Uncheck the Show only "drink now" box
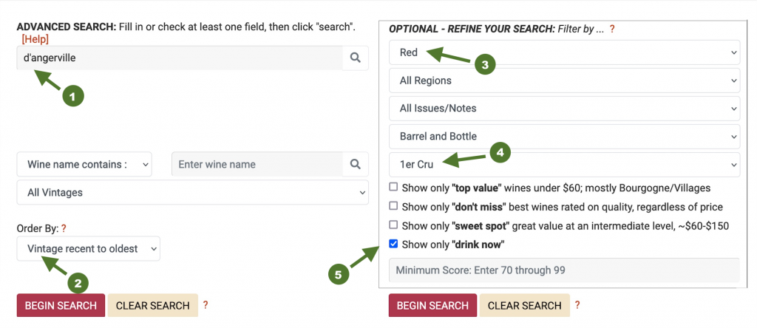Viewport: 757px width, 328px height. tap(393, 244)
